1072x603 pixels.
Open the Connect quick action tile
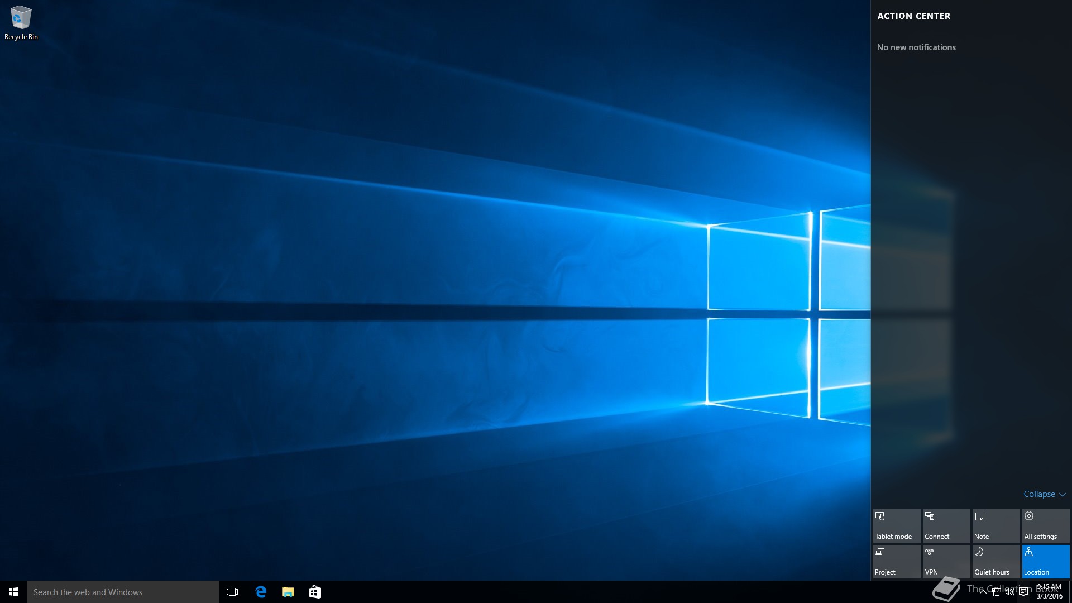946,525
